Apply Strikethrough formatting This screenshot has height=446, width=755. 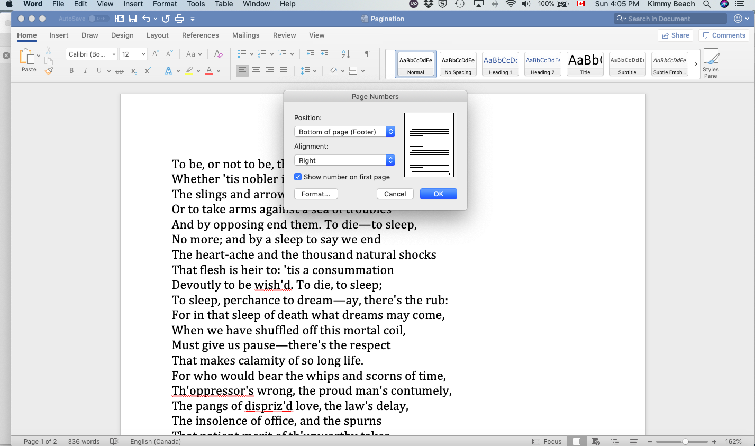tap(120, 71)
